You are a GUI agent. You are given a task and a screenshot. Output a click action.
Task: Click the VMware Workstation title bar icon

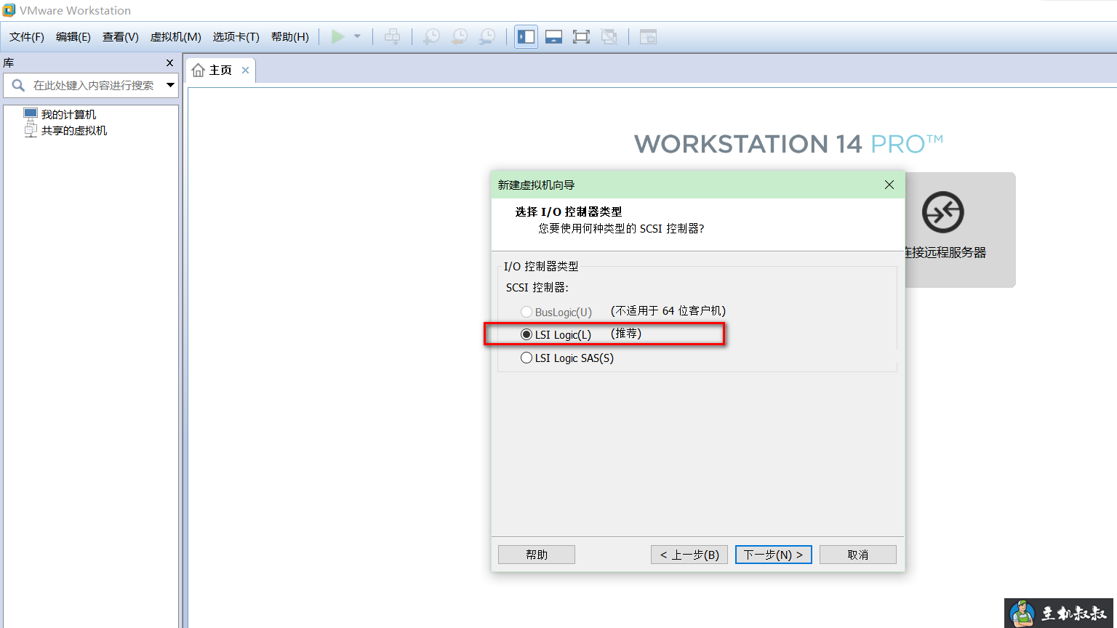[9, 10]
